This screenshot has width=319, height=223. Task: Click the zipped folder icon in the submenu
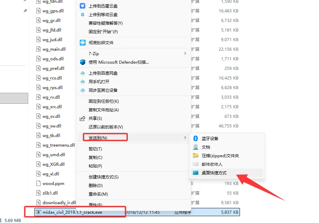[196, 156]
